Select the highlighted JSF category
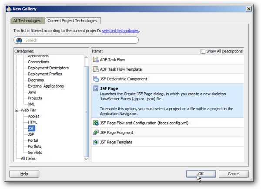Viewport: 261px width, 189px height. pyautogui.click(x=31, y=128)
